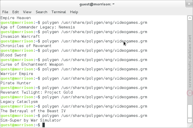Open the Edit menu
Viewport: 193px width, 128px height.
coord(16,12)
